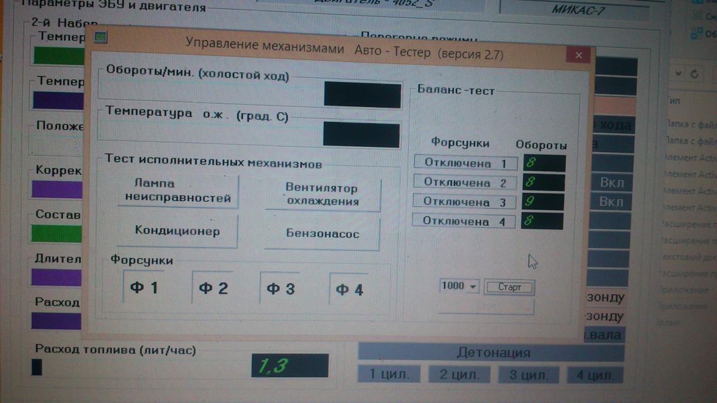Select the Обороты value 9 for injector 3
The image size is (717, 403).
point(543,202)
